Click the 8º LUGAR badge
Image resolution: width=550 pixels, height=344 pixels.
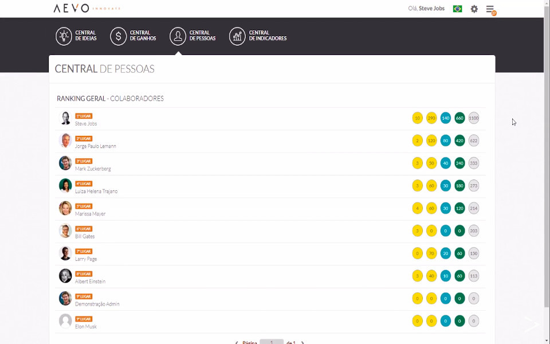84,274
